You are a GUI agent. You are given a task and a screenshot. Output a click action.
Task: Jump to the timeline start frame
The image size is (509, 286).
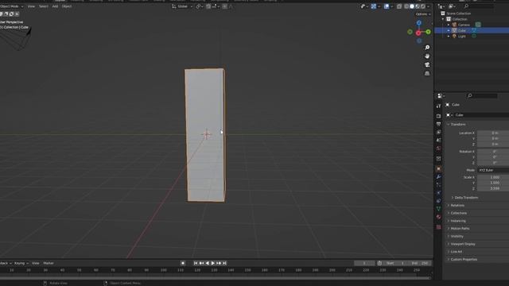point(196,263)
